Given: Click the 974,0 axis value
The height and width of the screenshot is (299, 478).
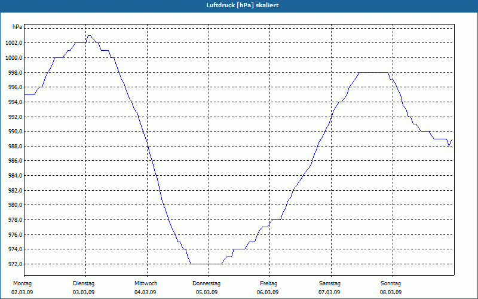Looking at the screenshot, I should [16, 249].
